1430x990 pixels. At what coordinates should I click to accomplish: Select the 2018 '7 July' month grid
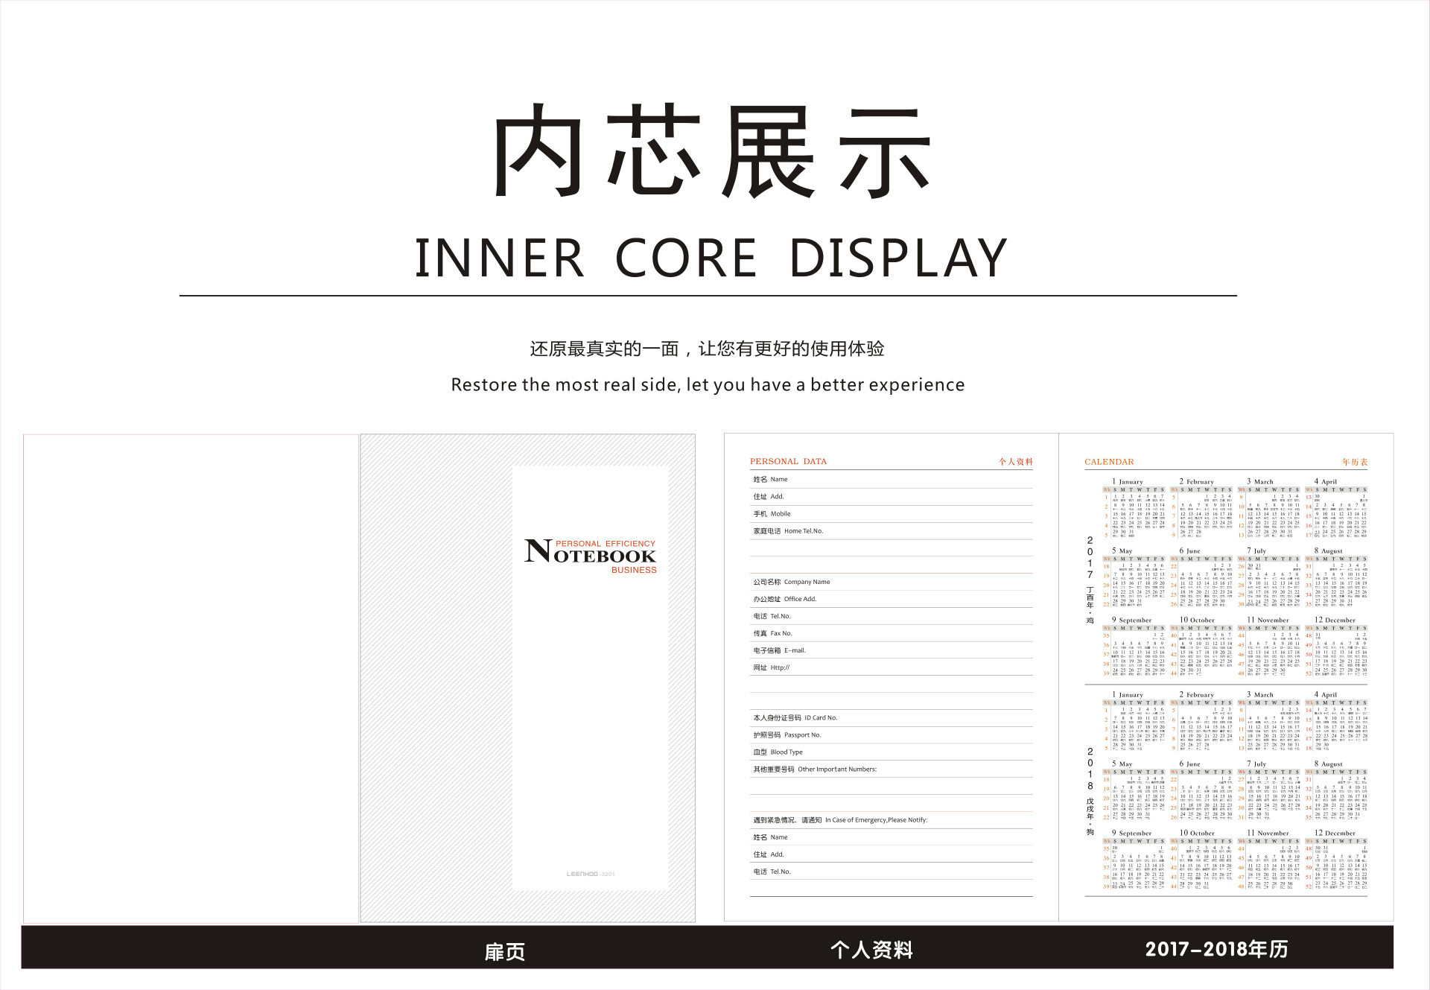pos(1269,790)
